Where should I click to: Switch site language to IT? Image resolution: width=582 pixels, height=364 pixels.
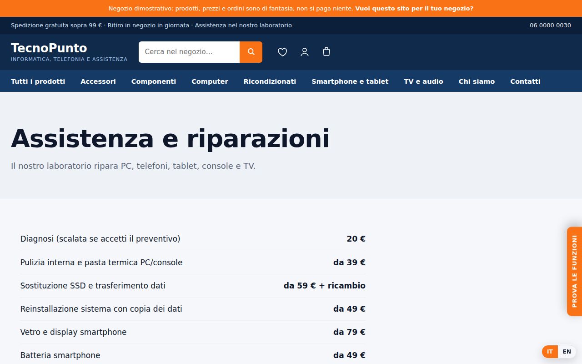550,352
